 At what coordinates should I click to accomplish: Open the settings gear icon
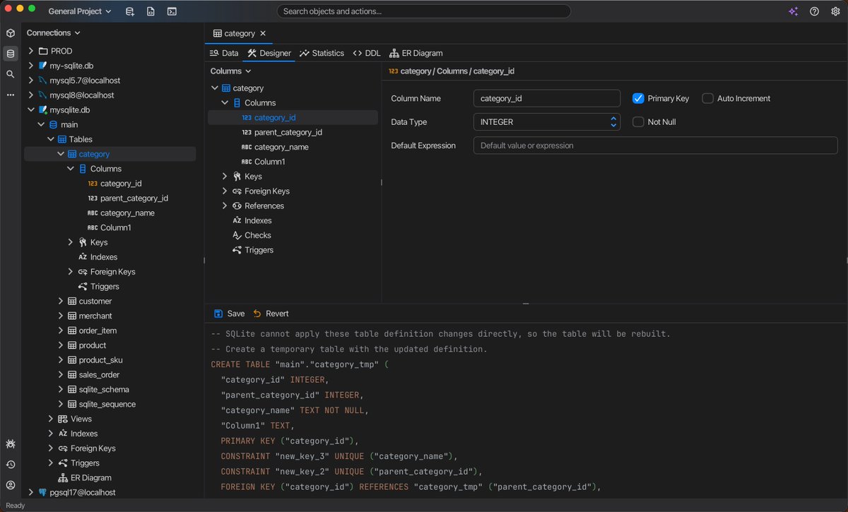[835, 11]
